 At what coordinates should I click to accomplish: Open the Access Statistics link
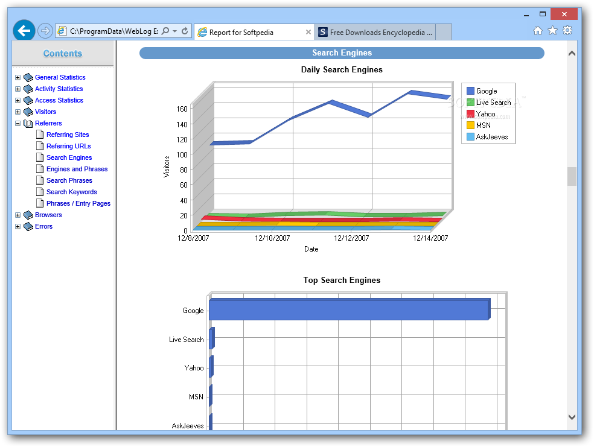coord(59,100)
